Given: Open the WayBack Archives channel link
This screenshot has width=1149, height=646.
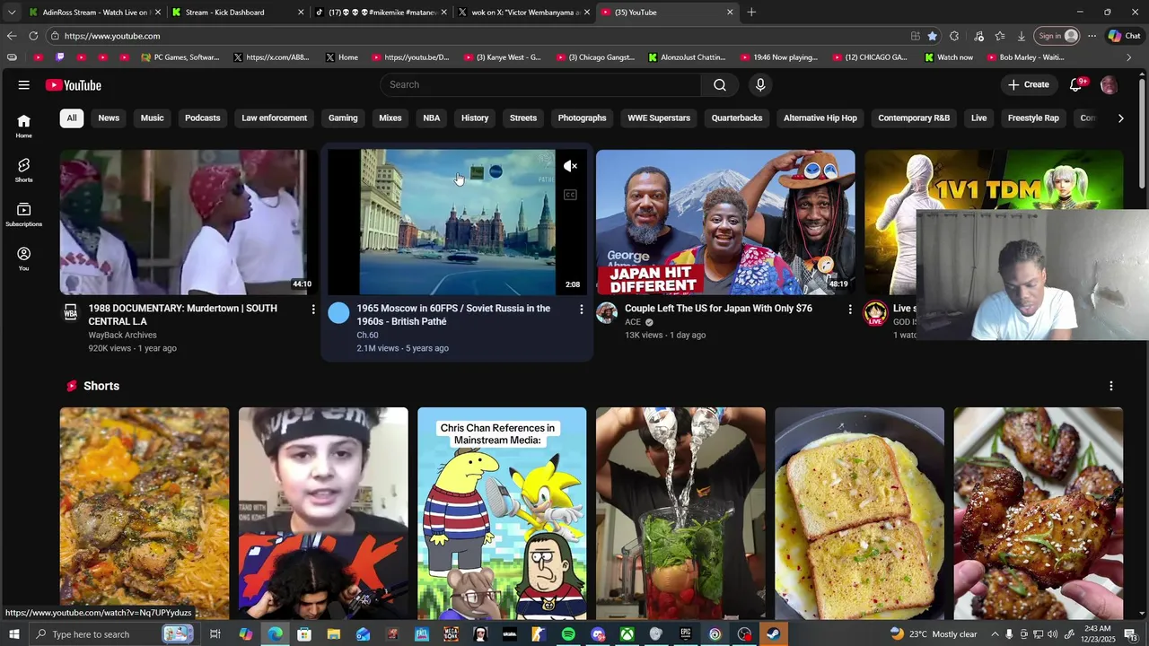Looking at the screenshot, I should pyautogui.click(x=122, y=335).
